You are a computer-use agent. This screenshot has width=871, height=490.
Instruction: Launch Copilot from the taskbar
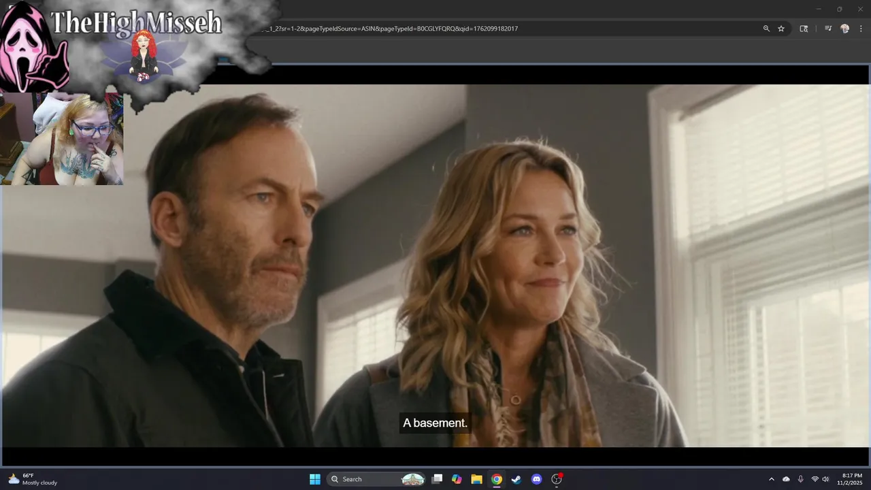[x=457, y=479]
